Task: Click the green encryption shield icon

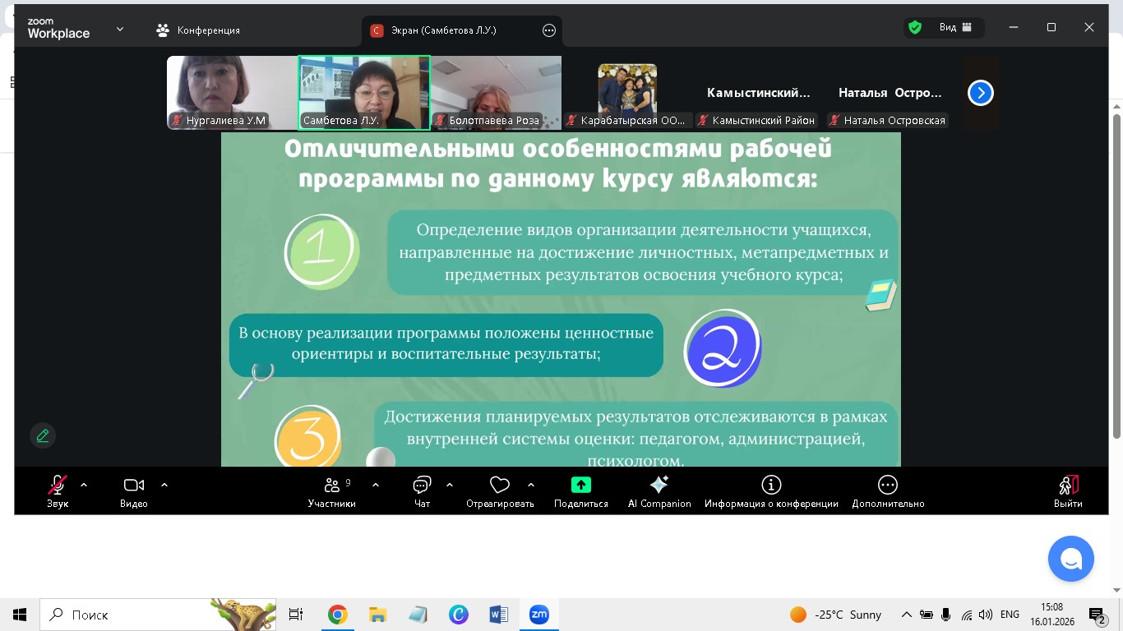Action: point(914,27)
